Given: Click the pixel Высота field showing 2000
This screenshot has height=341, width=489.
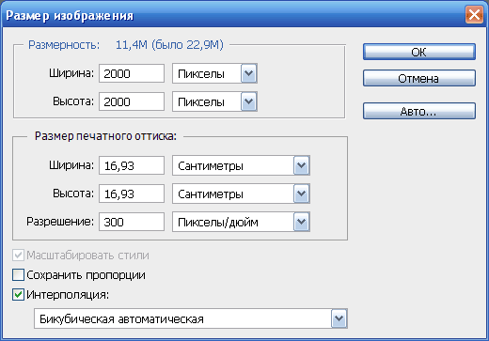Looking at the screenshot, I should click(x=132, y=101).
